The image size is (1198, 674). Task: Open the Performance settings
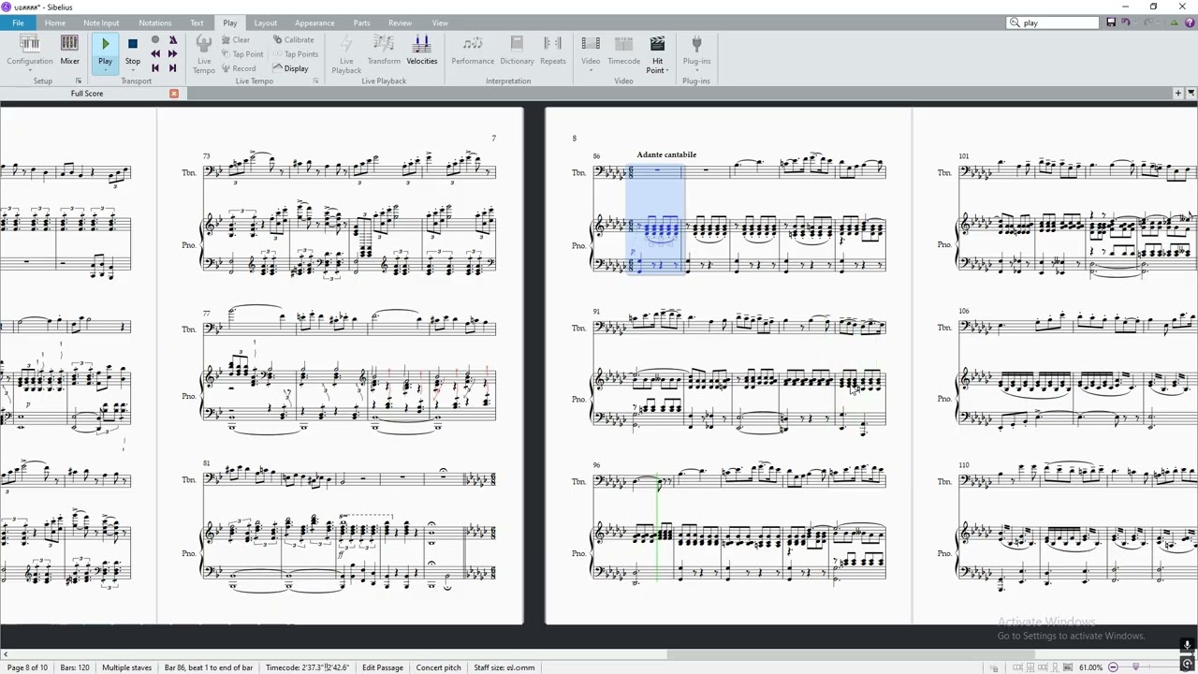click(x=473, y=51)
